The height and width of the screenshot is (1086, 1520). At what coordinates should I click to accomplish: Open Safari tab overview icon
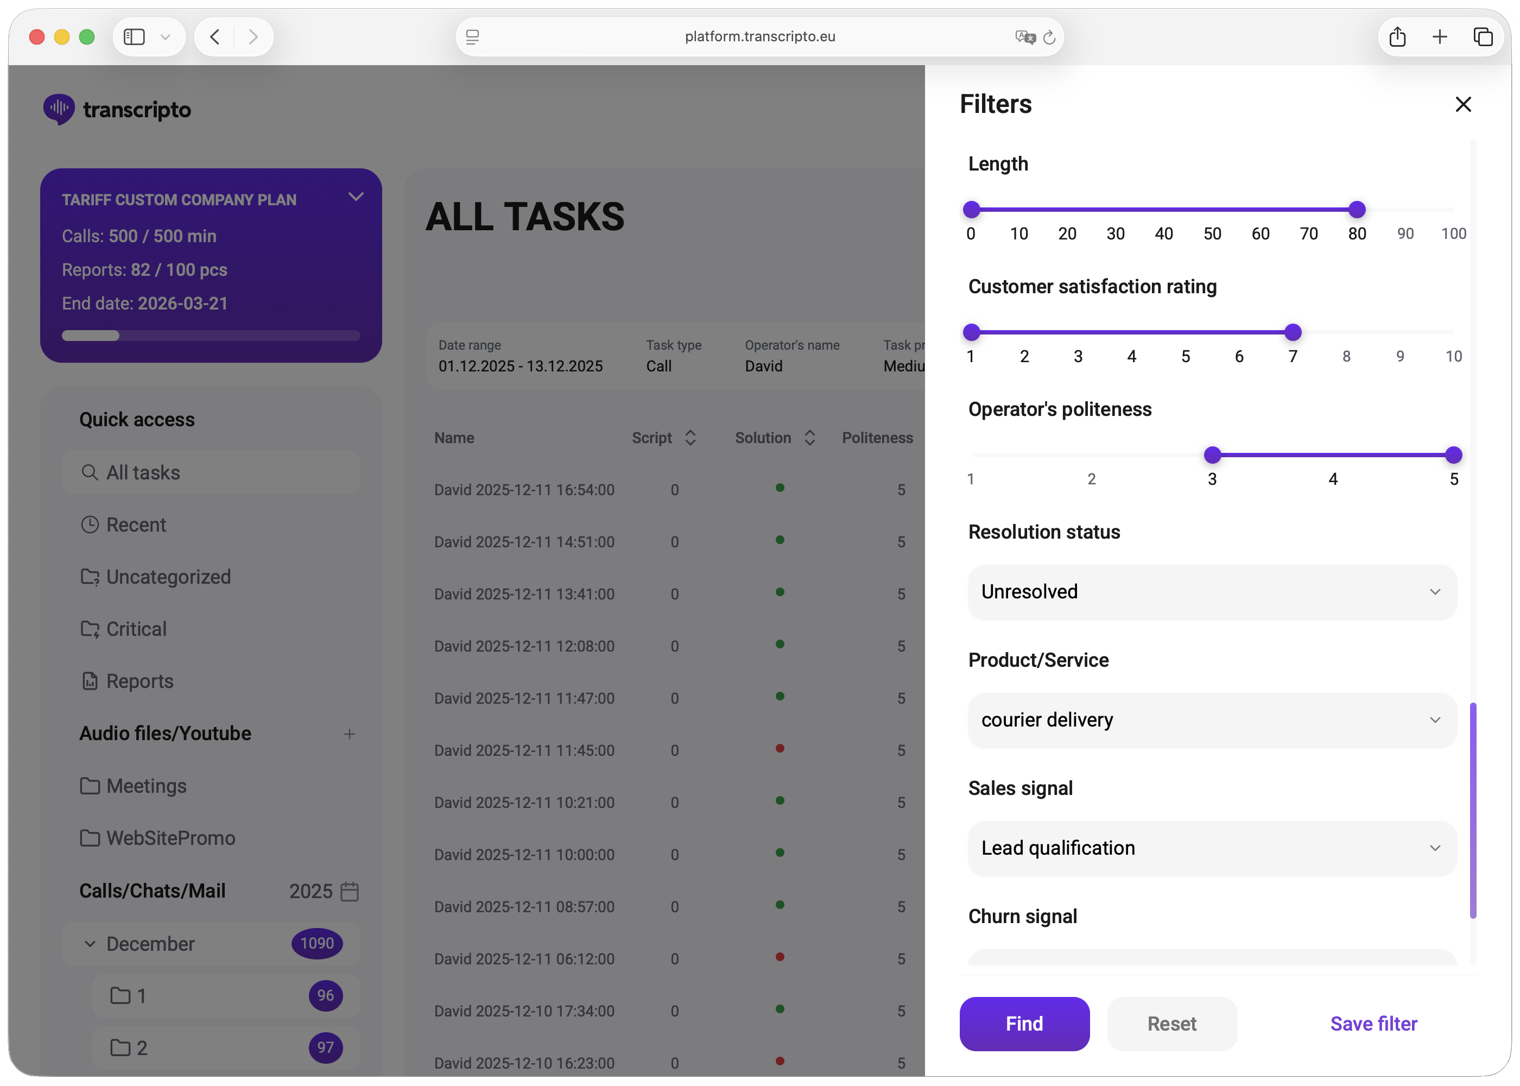[1483, 37]
